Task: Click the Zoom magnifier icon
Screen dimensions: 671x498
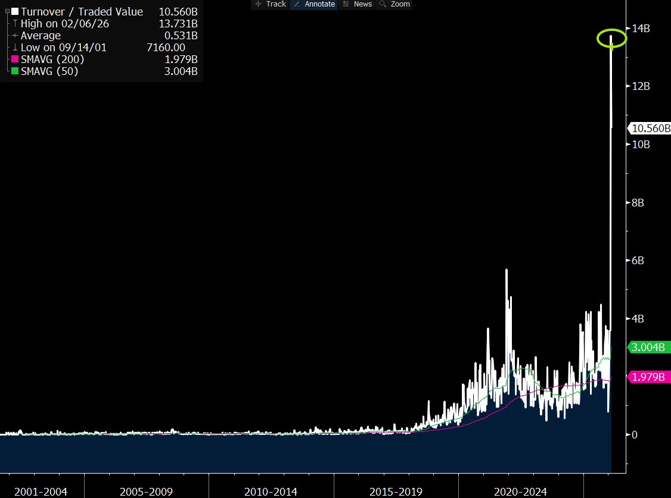Action: click(383, 4)
